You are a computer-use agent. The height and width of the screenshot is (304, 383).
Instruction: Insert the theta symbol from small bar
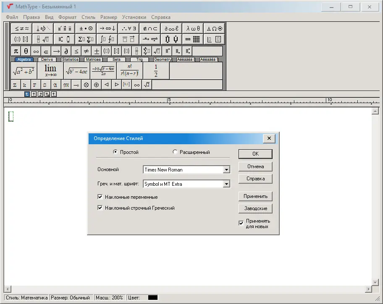(x=25, y=51)
